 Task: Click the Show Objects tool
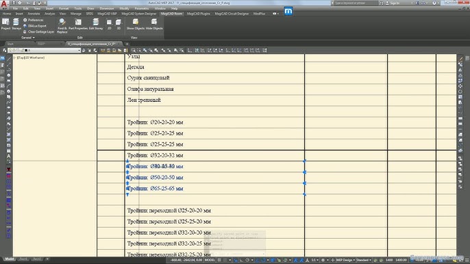(136, 24)
